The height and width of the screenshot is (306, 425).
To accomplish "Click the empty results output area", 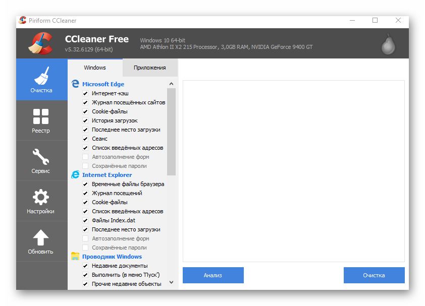I will tap(294, 171).
